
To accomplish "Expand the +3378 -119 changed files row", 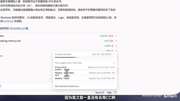I will click(116, 36).
